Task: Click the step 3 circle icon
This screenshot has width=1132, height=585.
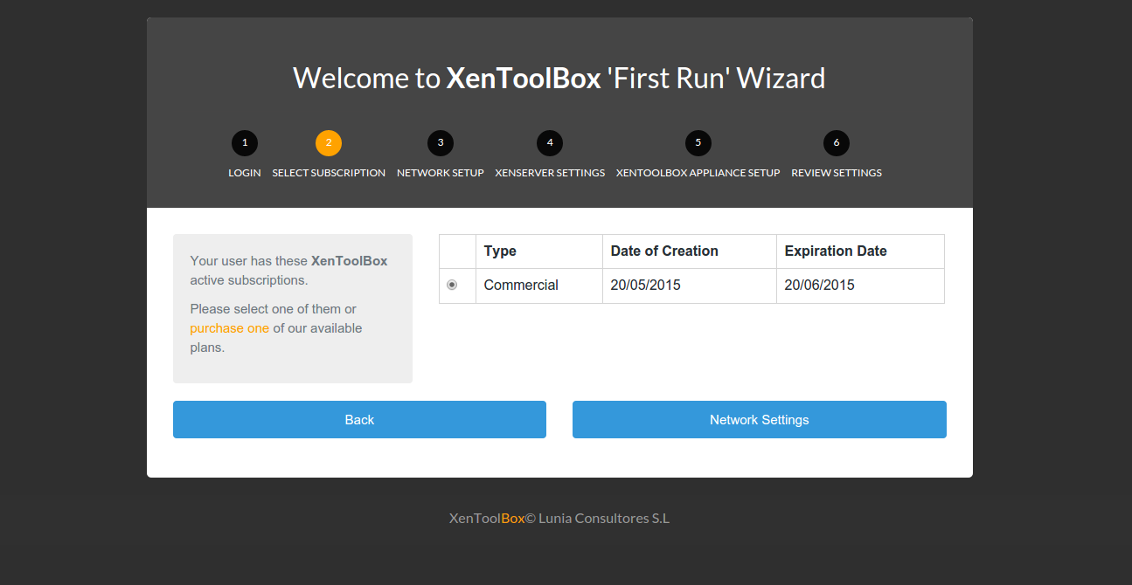Action: [441, 142]
